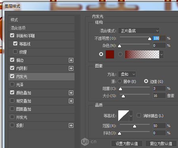The image size is (178, 148).
Task: Open dark red glow color swatch
Action: (110, 54)
